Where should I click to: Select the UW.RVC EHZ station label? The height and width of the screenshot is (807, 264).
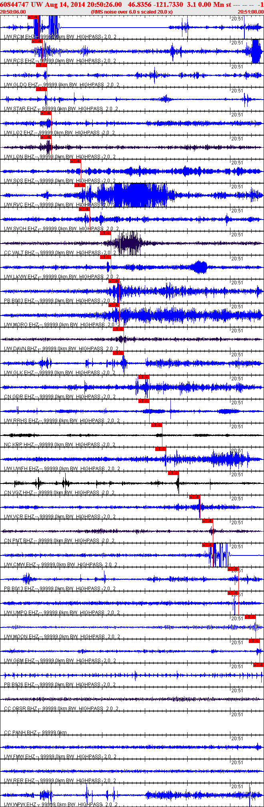pyautogui.click(x=19, y=205)
